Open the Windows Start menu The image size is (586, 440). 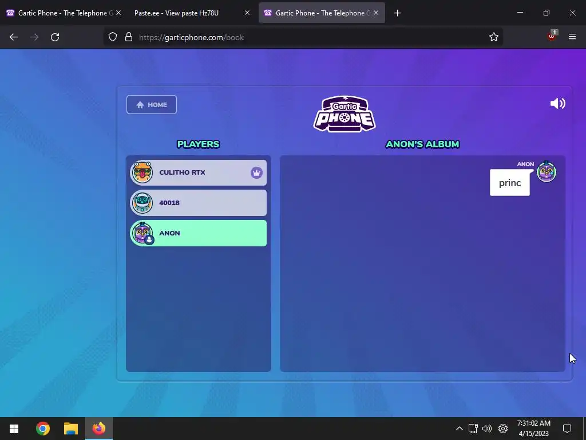[14, 429]
